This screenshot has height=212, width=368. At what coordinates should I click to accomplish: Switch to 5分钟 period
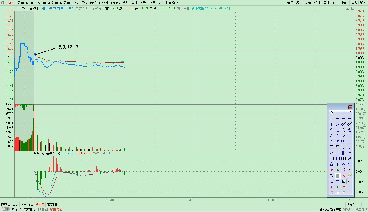tap(30, 3)
